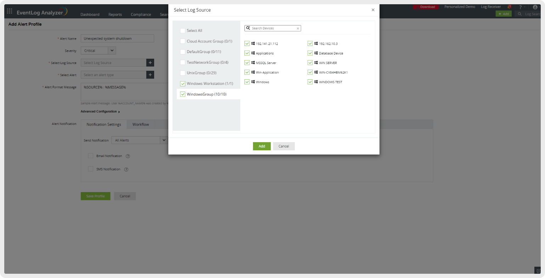
Task: Click the Email Notification help icon
Action: pyautogui.click(x=128, y=156)
